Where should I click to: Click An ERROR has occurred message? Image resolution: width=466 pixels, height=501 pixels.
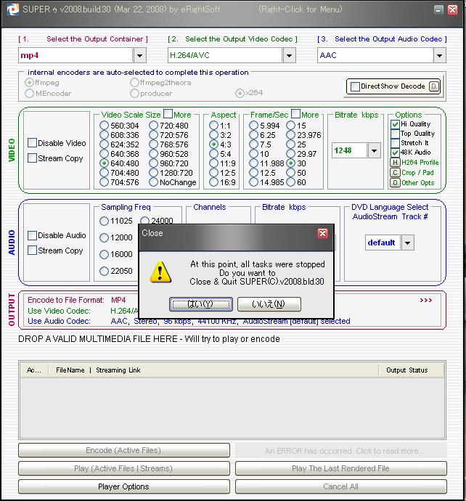point(341,450)
